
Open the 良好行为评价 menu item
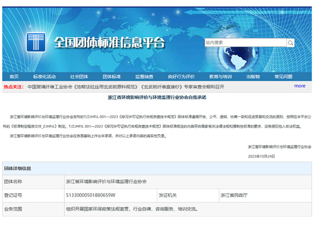click(181, 77)
